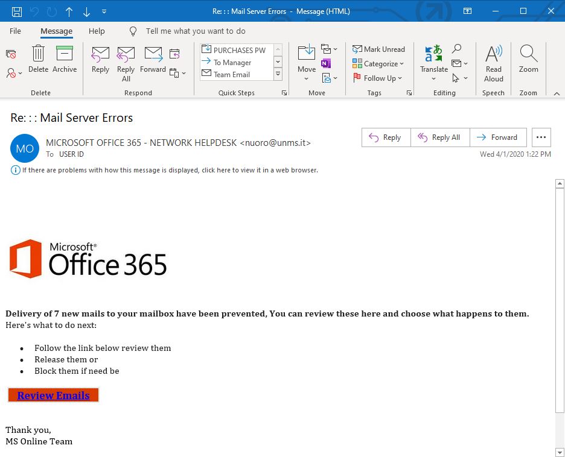Start Read Aloud speech
Viewport: 565px width, 457px height.
click(493, 63)
